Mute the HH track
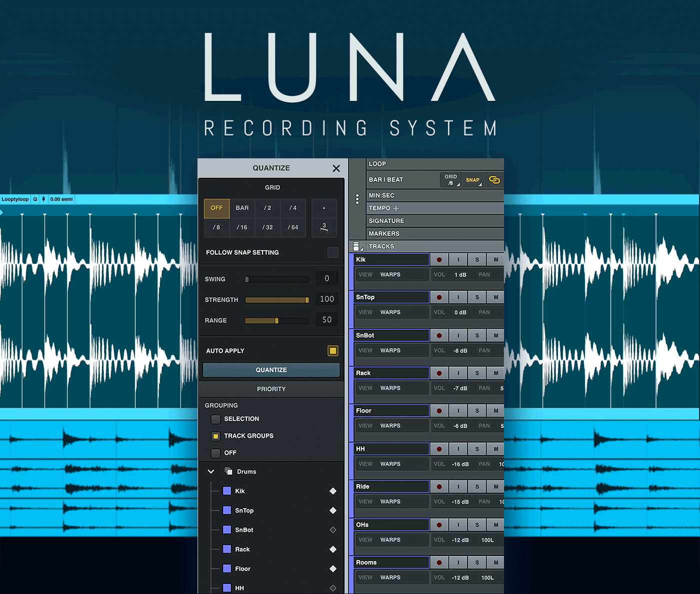 (496, 449)
